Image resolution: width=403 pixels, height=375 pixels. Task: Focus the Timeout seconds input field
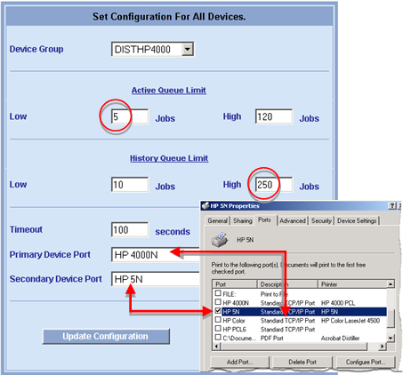tap(130, 230)
